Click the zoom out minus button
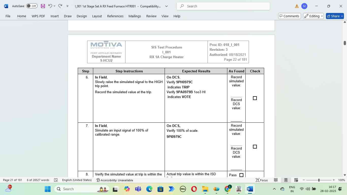Screen dimensions: 347x195 (304, 180)
